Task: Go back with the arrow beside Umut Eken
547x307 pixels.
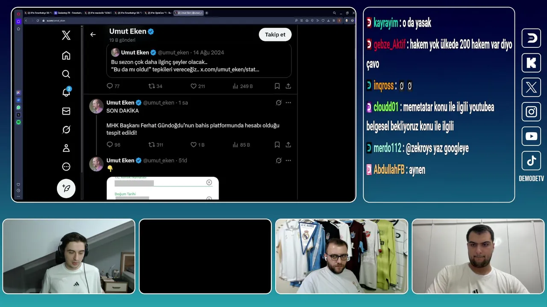Action: (x=93, y=35)
